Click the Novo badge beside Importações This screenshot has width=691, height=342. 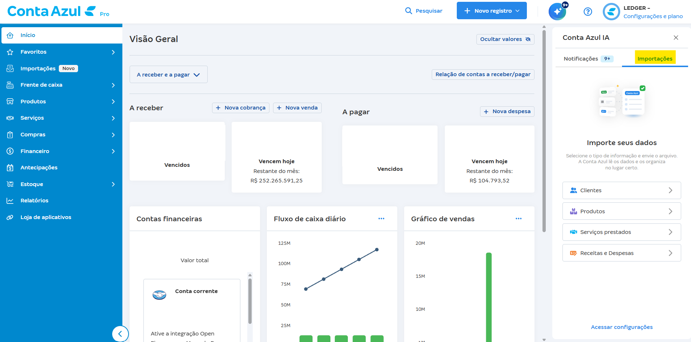[68, 69]
